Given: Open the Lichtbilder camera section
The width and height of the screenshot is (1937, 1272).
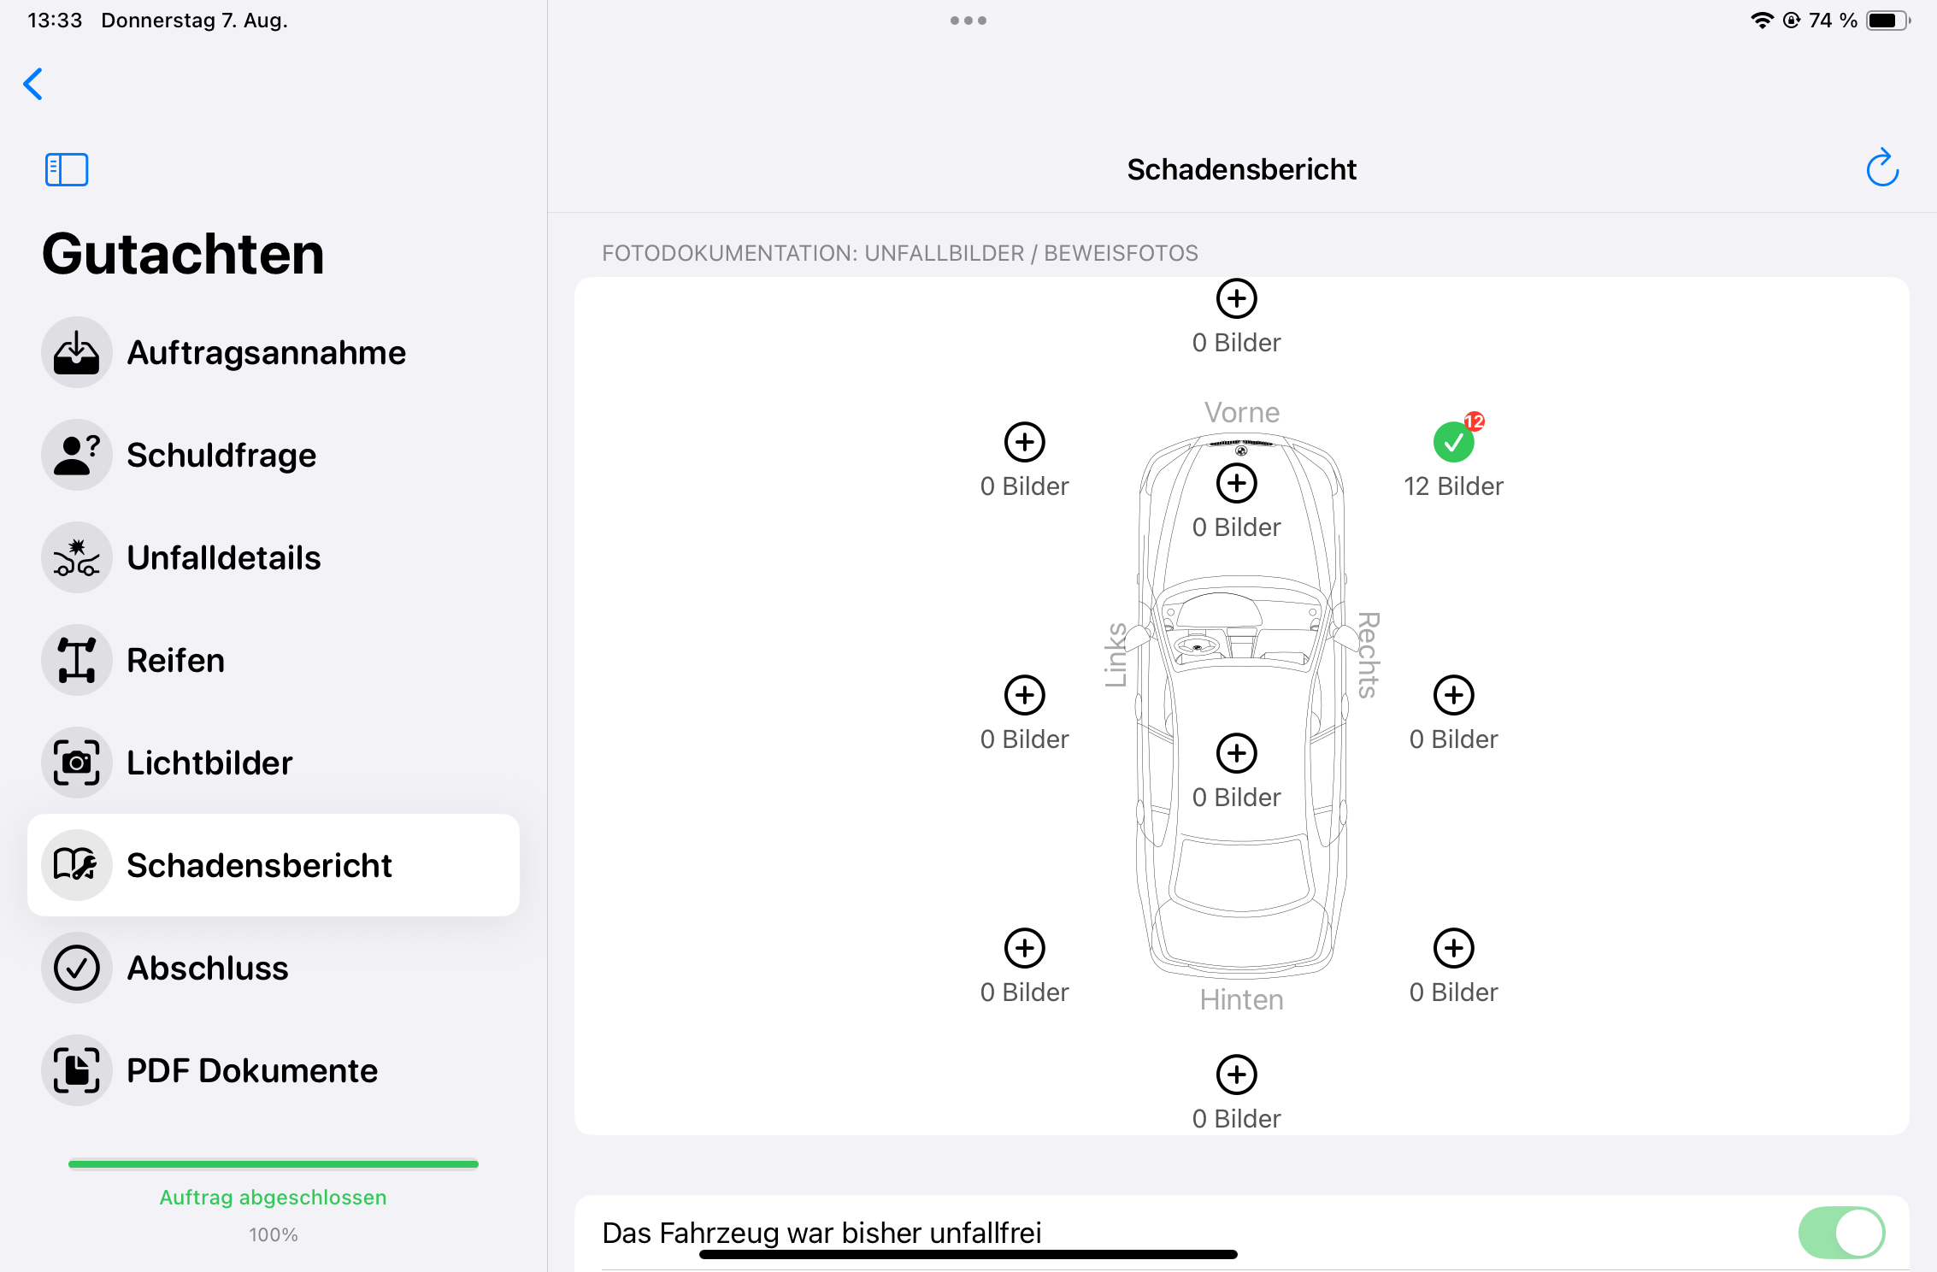Looking at the screenshot, I should coord(209,763).
